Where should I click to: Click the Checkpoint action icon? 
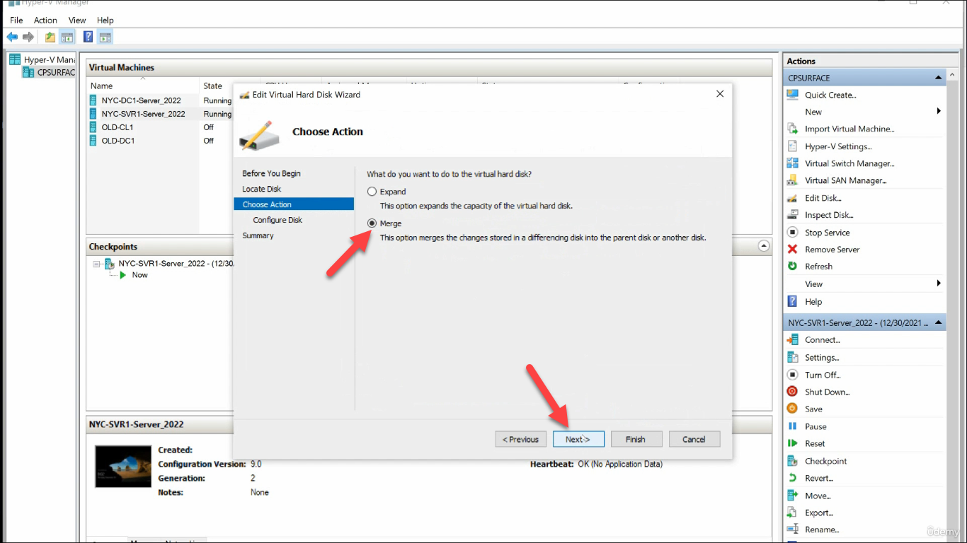coord(793,461)
